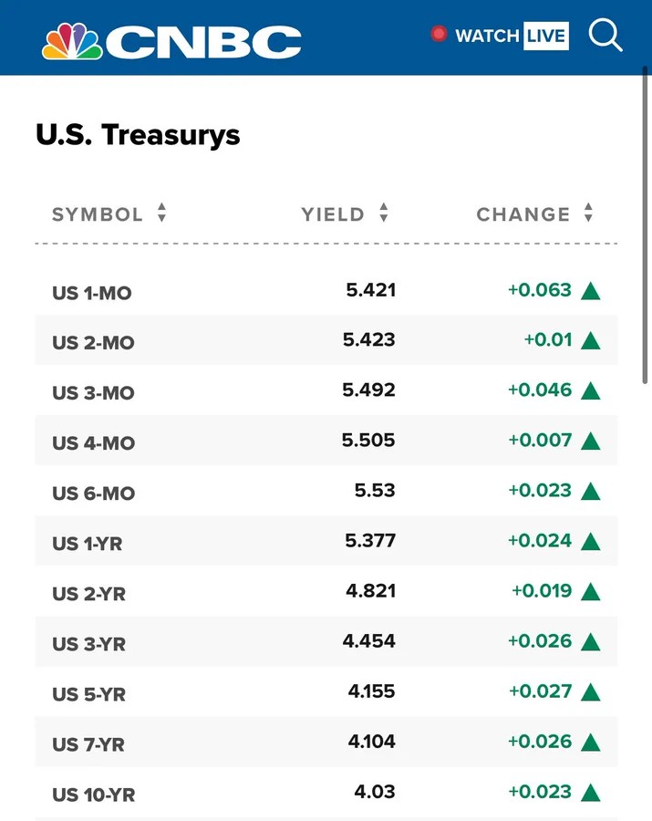Click the green up arrow for US 1-MO
Screen dimensions: 652x821
590,292
